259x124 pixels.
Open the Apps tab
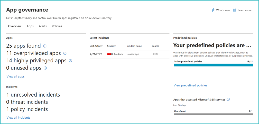point(30,26)
